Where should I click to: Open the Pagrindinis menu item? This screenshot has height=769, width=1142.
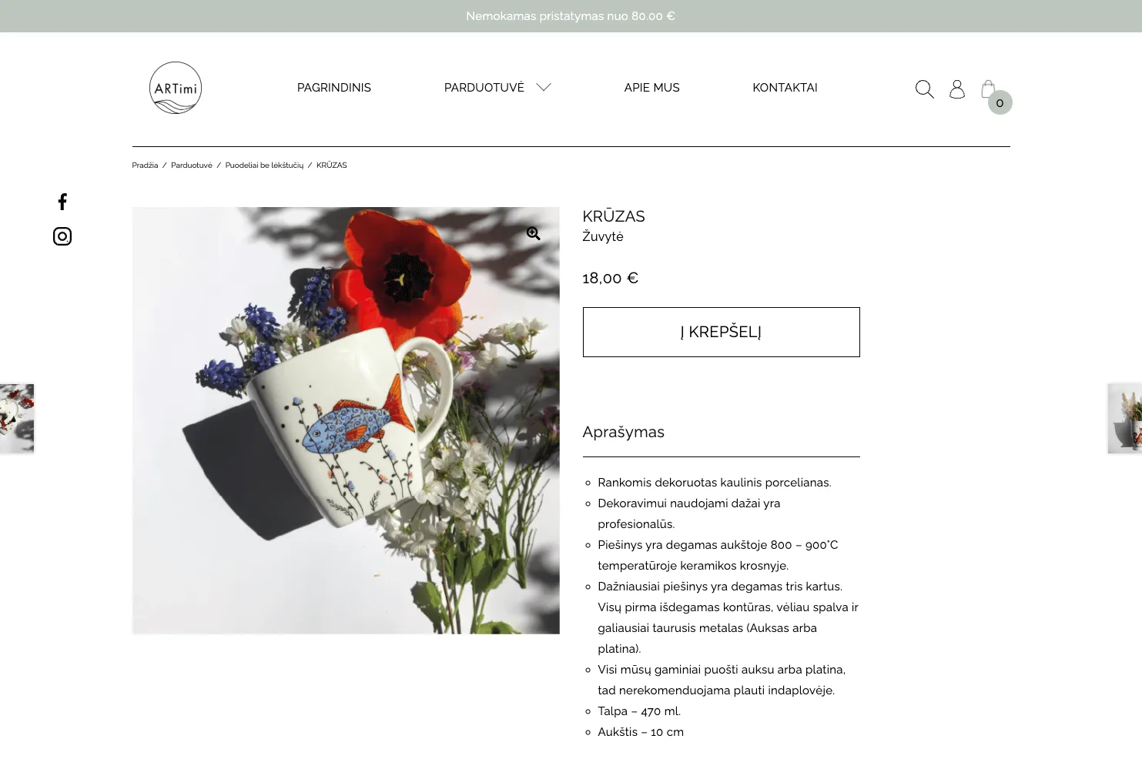click(334, 88)
